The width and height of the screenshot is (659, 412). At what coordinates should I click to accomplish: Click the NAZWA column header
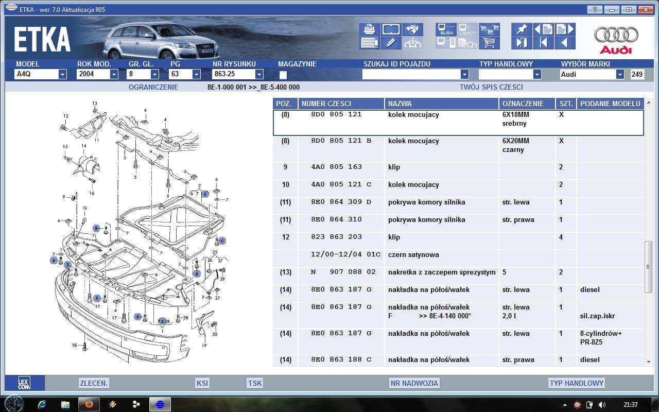tap(442, 104)
